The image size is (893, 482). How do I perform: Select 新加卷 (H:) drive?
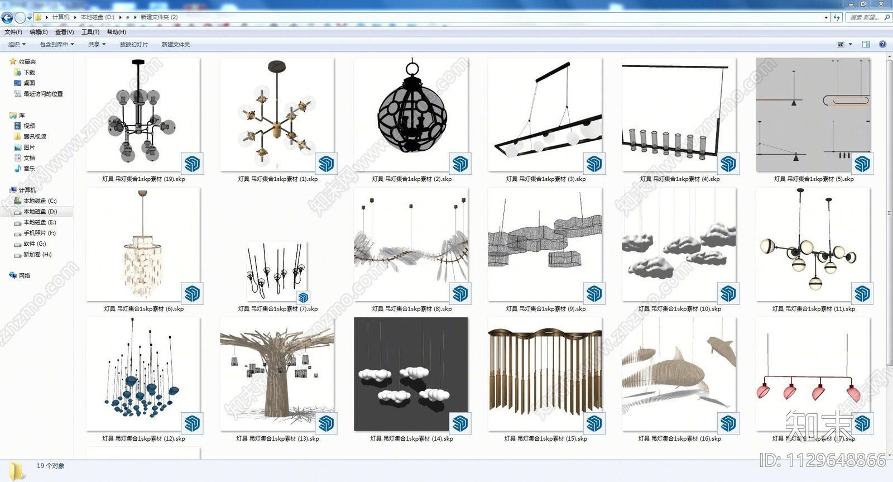(x=33, y=254)
